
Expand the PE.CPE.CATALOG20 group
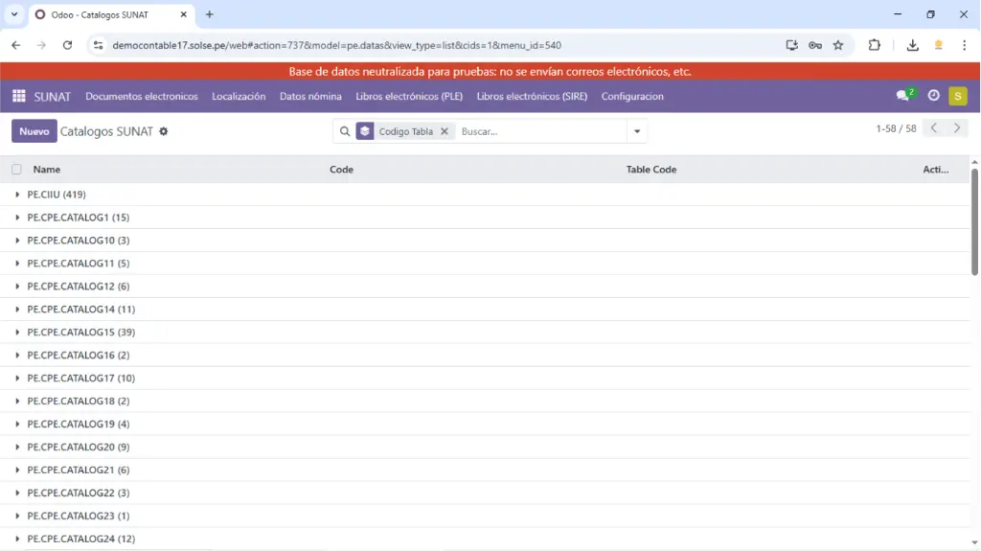pos(78,448)
